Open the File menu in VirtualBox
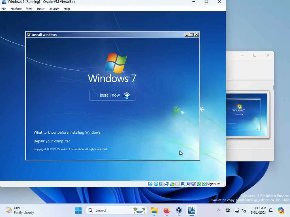This screenshot has width=290, height=217. point(4,9)
